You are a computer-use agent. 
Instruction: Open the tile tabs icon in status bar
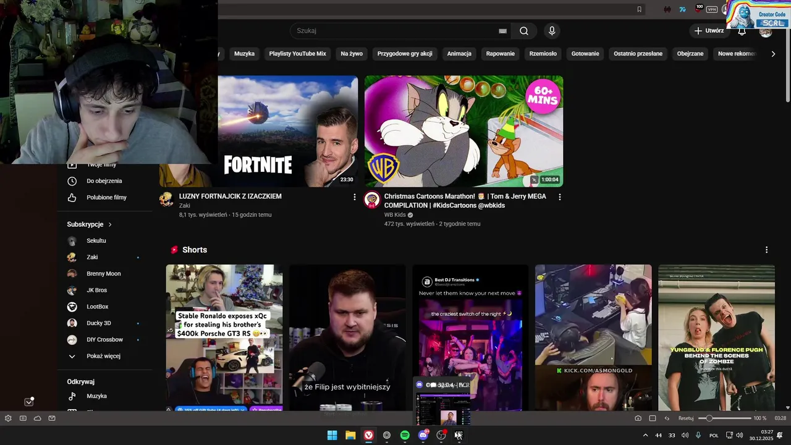point(652,418)
